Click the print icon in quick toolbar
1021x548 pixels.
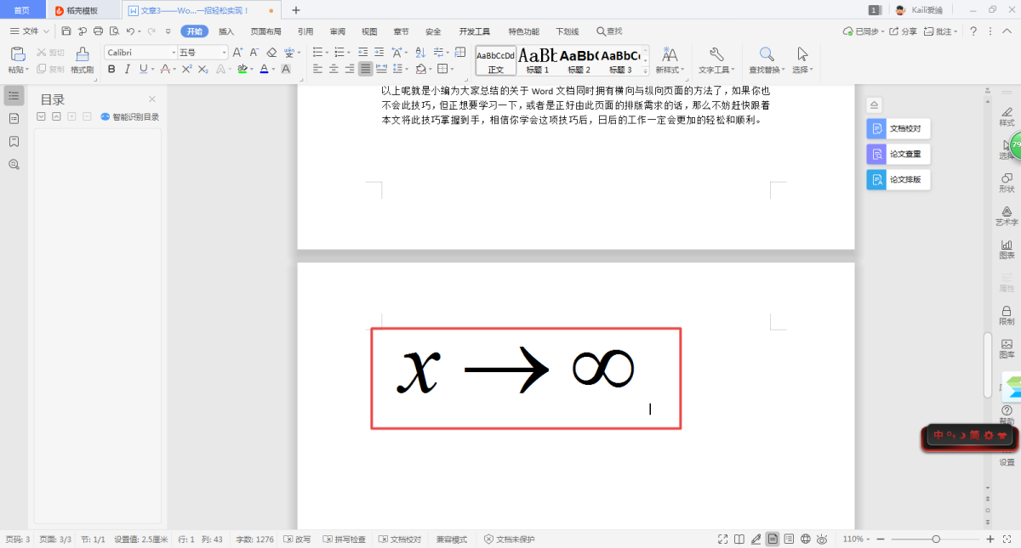pos(98,31)
